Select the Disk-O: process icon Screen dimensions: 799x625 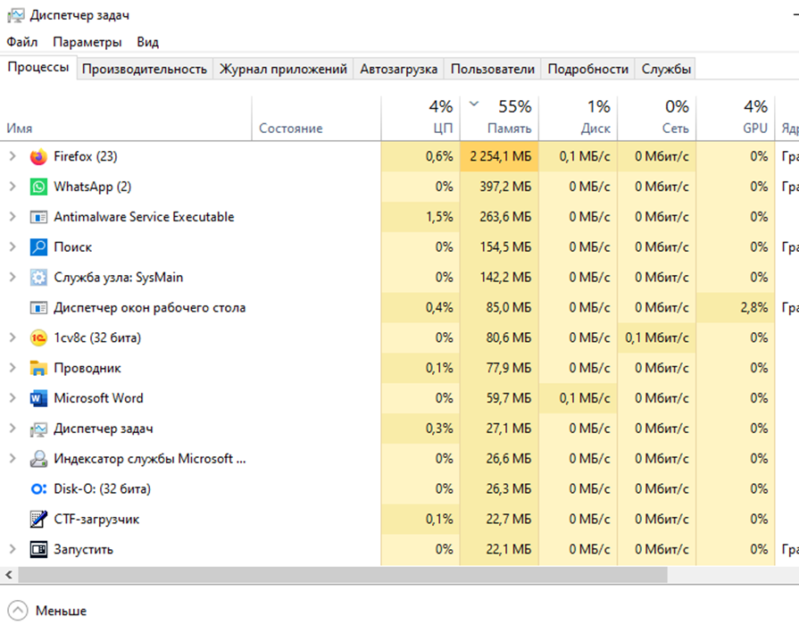tap(38, 489)
